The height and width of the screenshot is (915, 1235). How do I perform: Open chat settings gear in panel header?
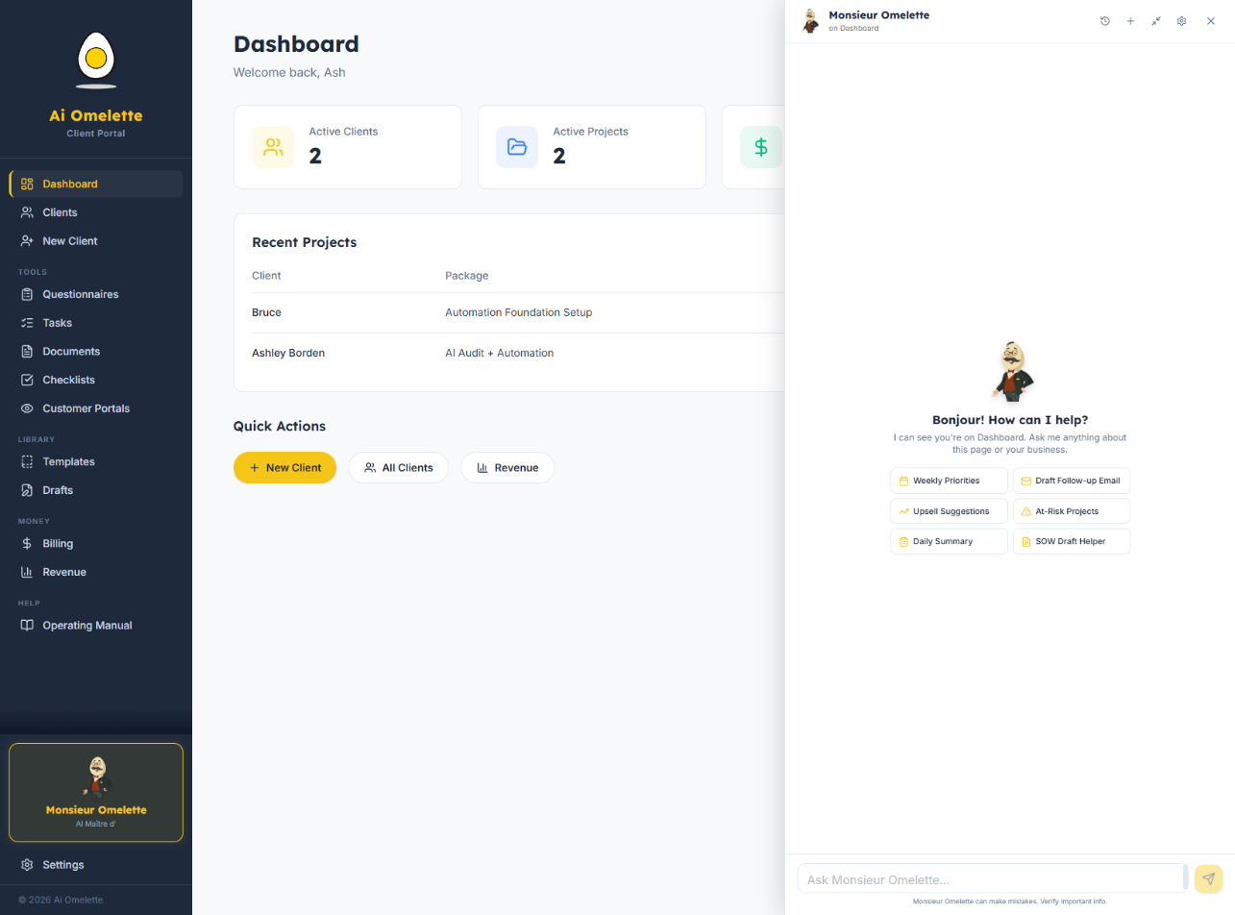(x=1182, y=21)
